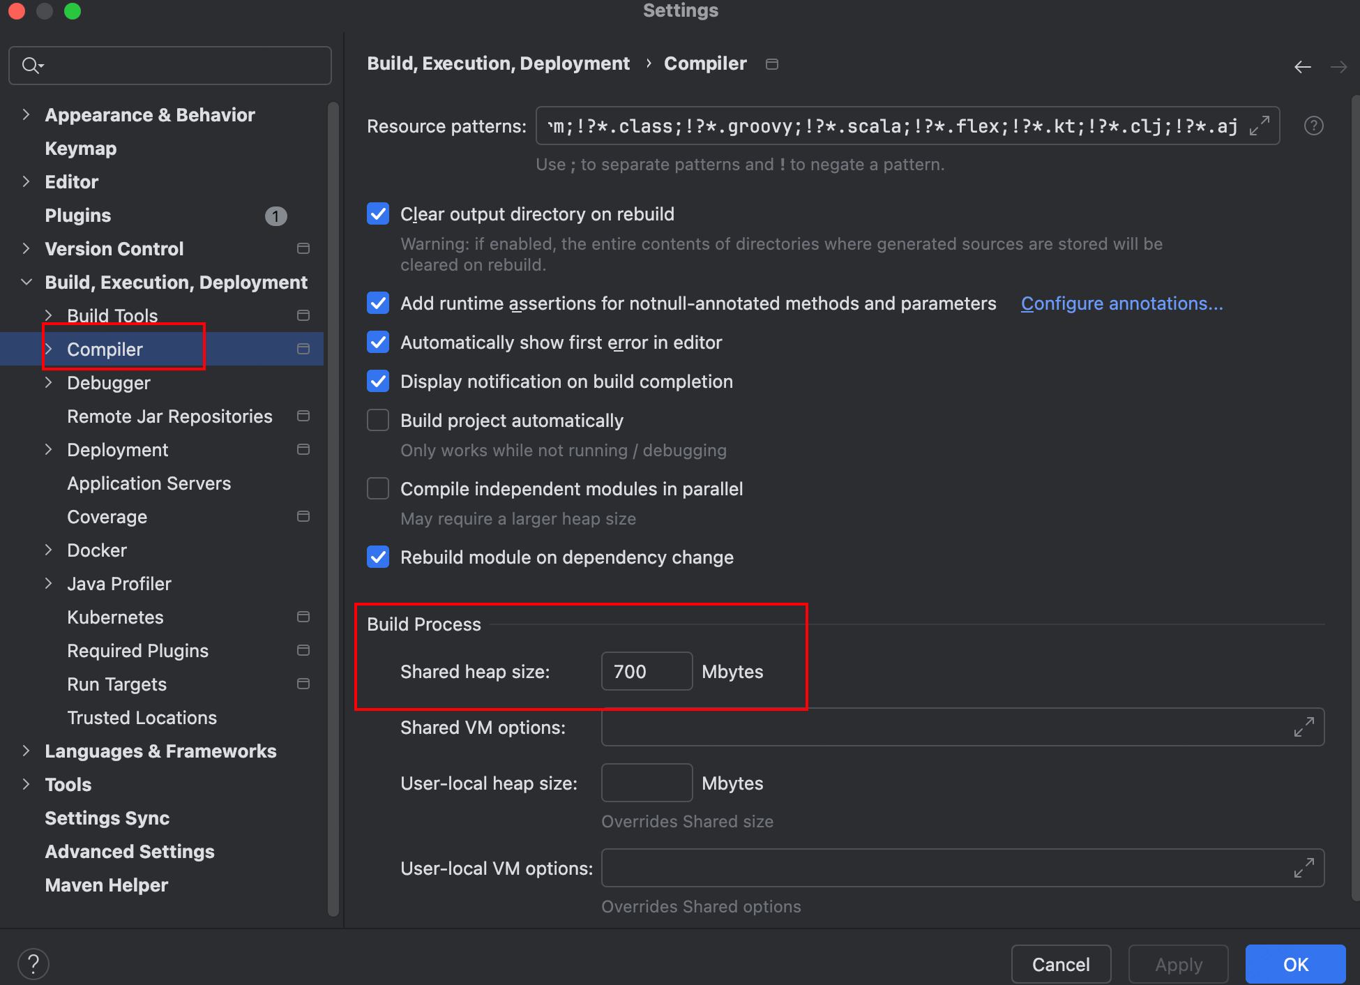Image resolution: width=1360 pixels, height=985 pixels.
Task: Enable Build project automatically checkbox
Action: click(x=378, y=420)
